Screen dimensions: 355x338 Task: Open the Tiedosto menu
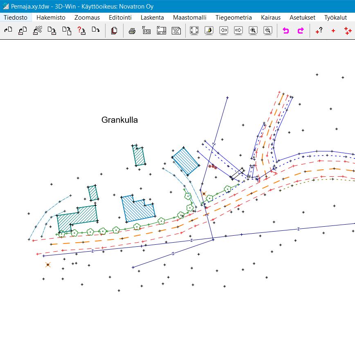click(16, 18)
